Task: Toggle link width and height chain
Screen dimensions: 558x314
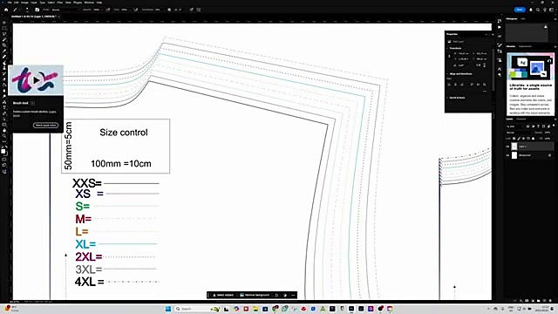Action: 450,56
